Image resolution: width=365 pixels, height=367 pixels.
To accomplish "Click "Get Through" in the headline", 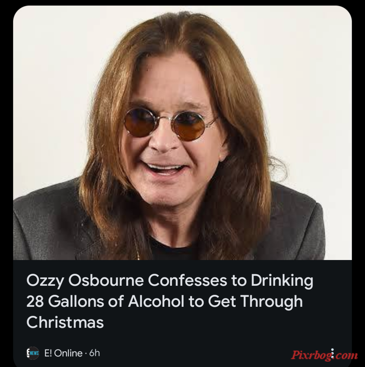I will click(x=255, y=301).
